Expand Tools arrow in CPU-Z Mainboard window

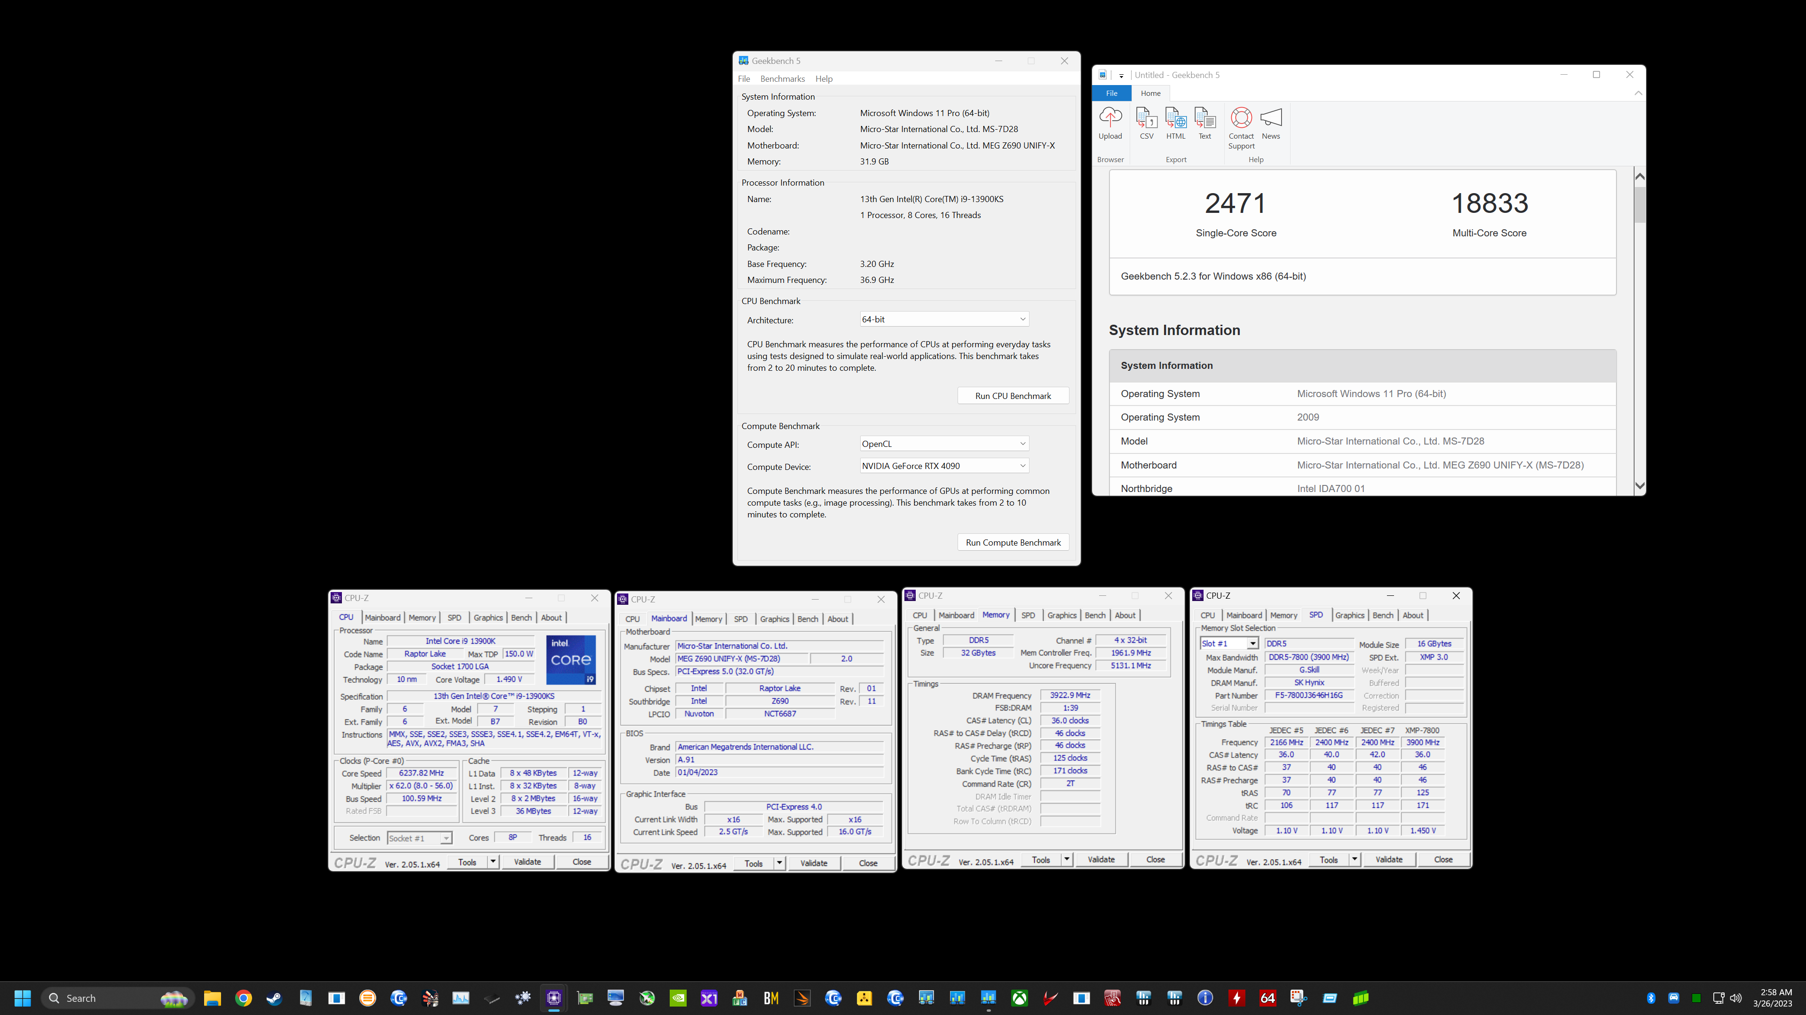[779, 863]
